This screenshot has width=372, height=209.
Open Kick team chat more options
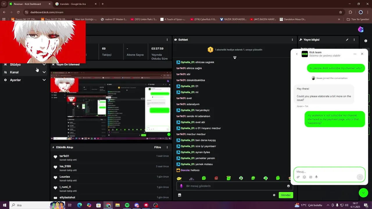[355, 54]
